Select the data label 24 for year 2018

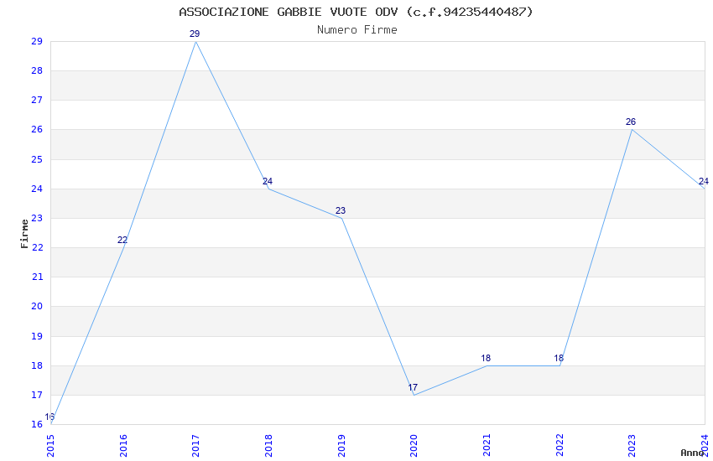pos(268,181)
